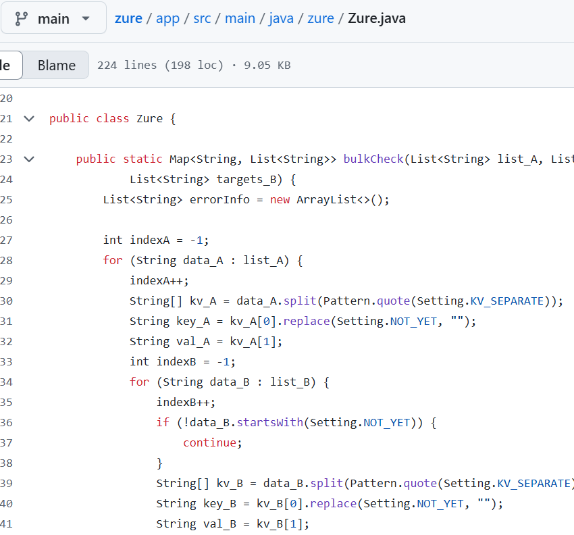Select line number 27
574x535 pixels.
point(7,240)
